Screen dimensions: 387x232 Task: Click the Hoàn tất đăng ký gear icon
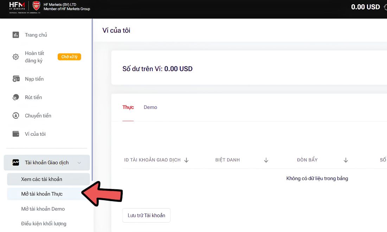[x=15, y=57]
